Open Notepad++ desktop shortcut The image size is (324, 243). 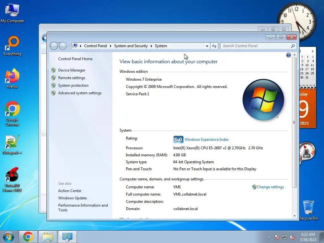coord(12,145)
